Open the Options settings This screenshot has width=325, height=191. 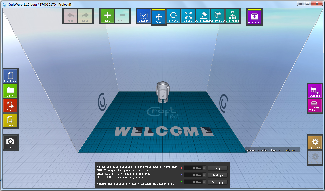click(314, 142)
